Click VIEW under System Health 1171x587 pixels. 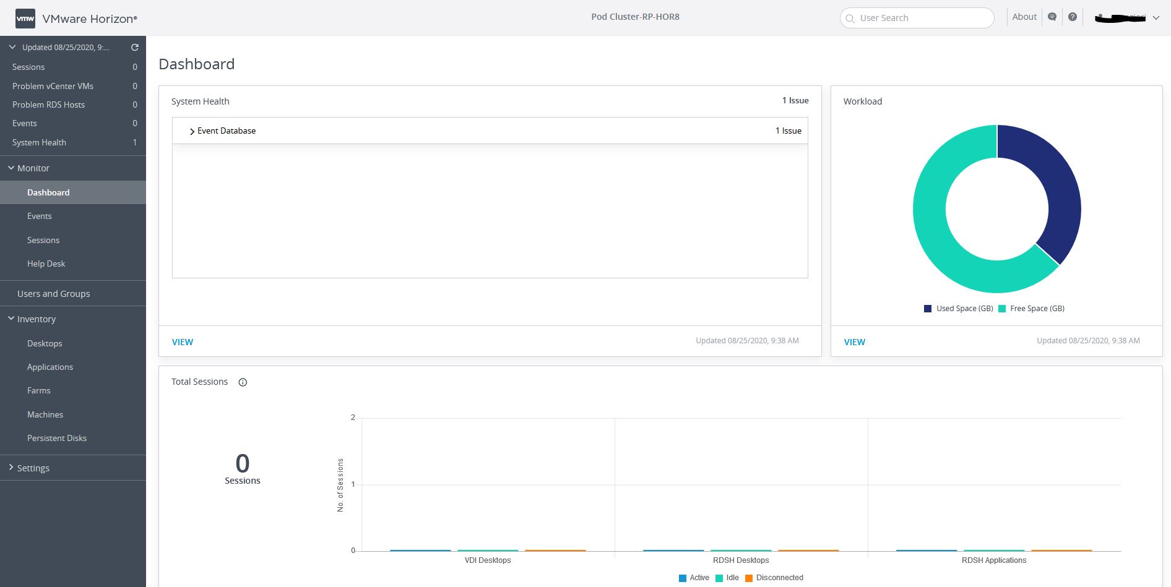[183, 342]
